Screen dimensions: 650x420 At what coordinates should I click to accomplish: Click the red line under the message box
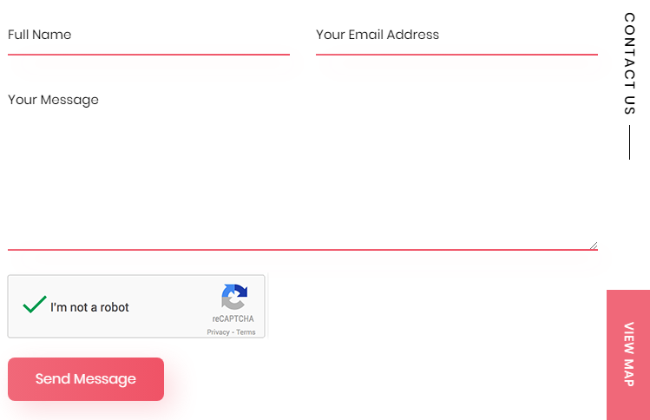302,250
